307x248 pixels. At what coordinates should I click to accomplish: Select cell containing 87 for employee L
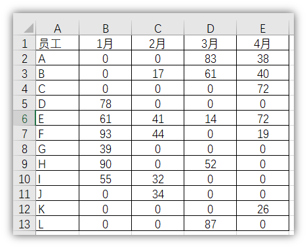(x=211, y=223)
